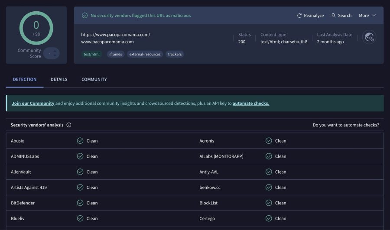390x230 pixels.
Task: Click the Certego vendor name
Action: pyautogui.click(x=207, y=219)
